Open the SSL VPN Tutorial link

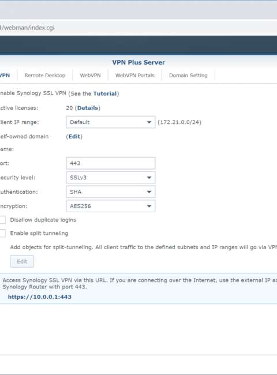(105, 93)
